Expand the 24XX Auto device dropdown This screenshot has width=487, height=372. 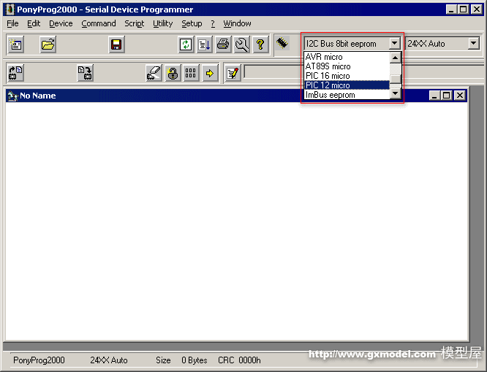pos(473,44)
